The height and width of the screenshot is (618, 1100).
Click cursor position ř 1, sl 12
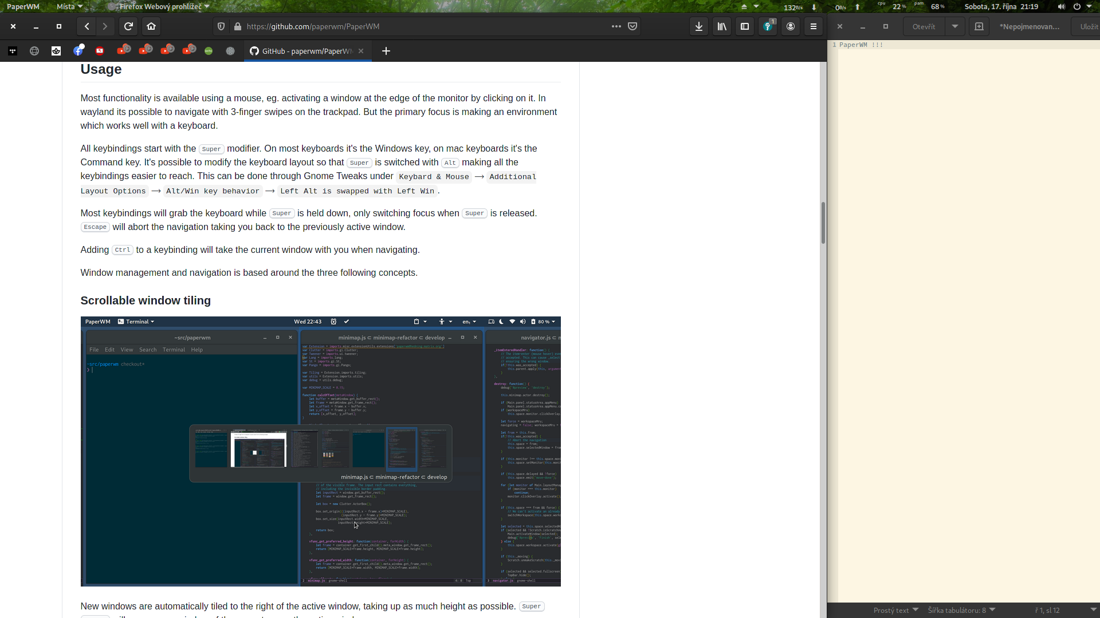click(1047, 610)
